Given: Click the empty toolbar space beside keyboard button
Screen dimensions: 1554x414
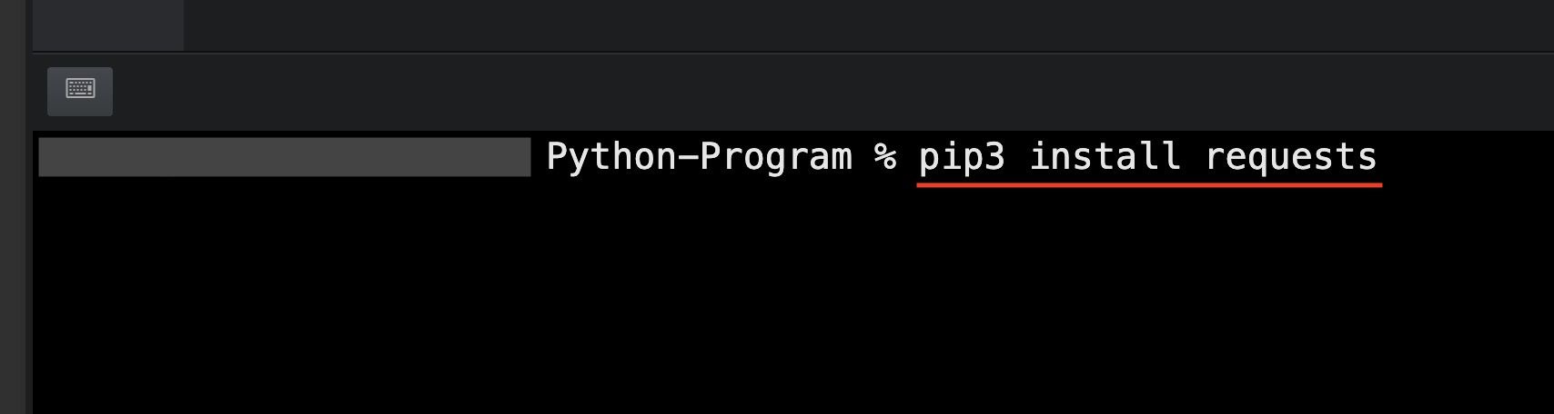Looking at the screenshot, I should [x=819, y=91].
